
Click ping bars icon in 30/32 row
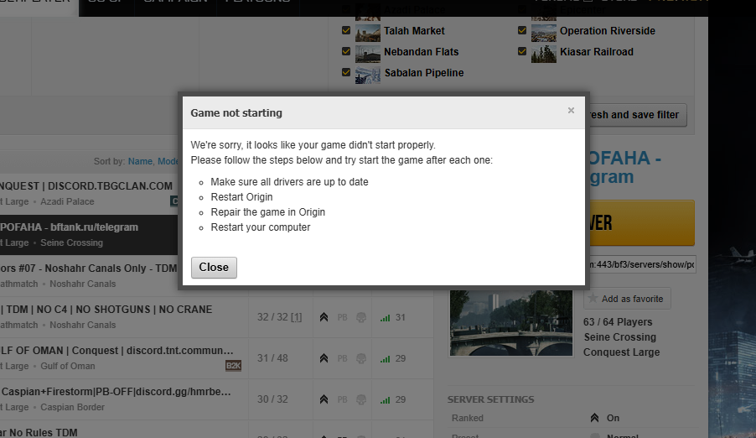385,400
